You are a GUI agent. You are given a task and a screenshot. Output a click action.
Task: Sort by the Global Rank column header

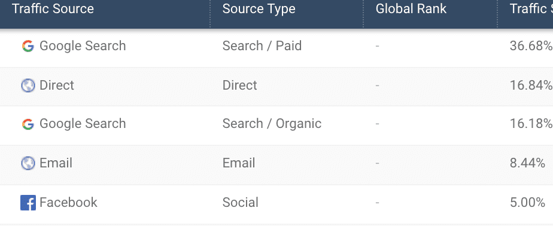411,9
